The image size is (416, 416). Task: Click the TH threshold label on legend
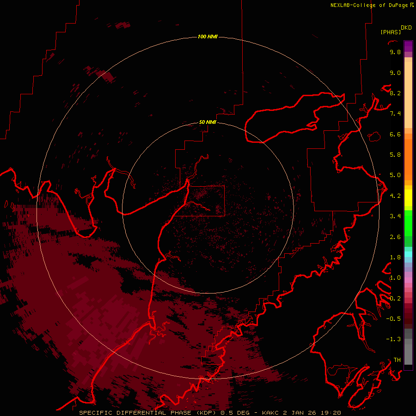coord(397,360)
